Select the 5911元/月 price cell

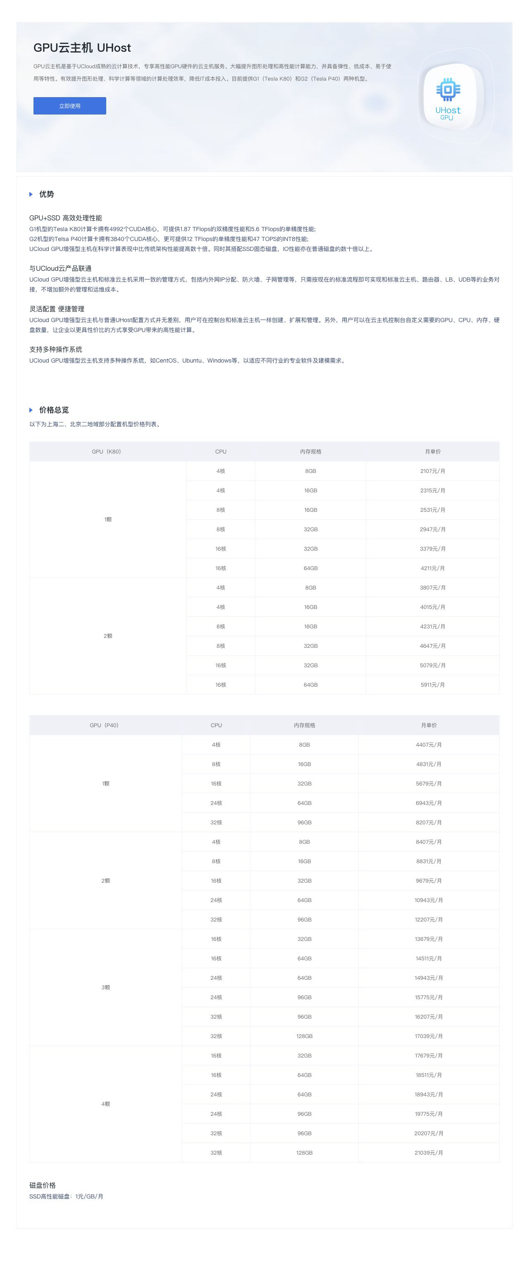tap(432, 685)
